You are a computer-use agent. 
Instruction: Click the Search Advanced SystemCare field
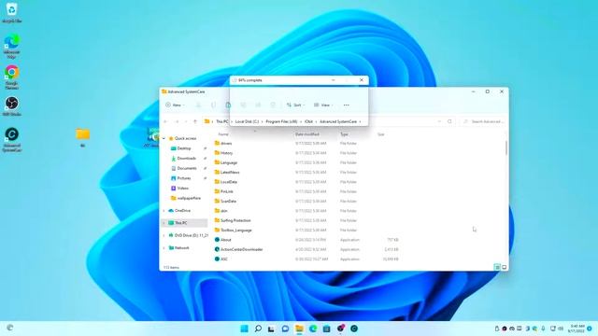pyautogui.click(x=484, y=121)
